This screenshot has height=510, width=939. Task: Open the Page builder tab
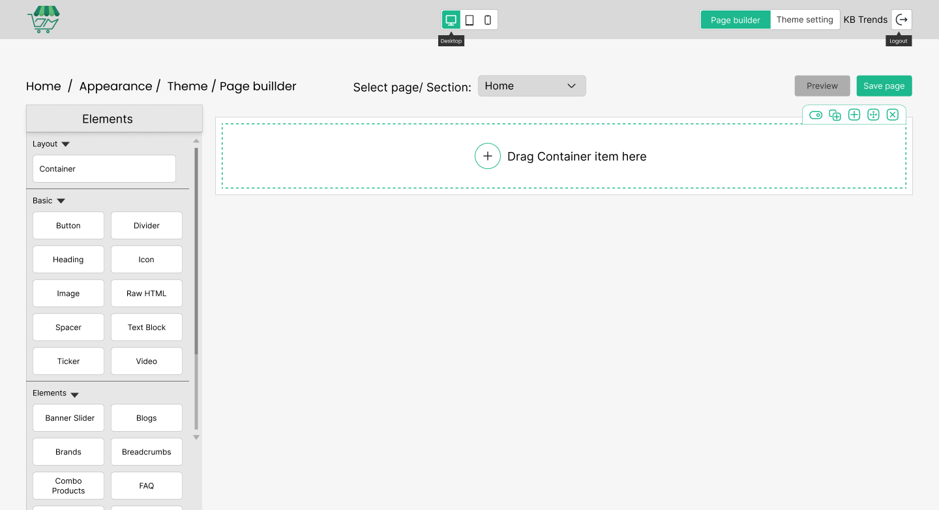pos(736,20)
